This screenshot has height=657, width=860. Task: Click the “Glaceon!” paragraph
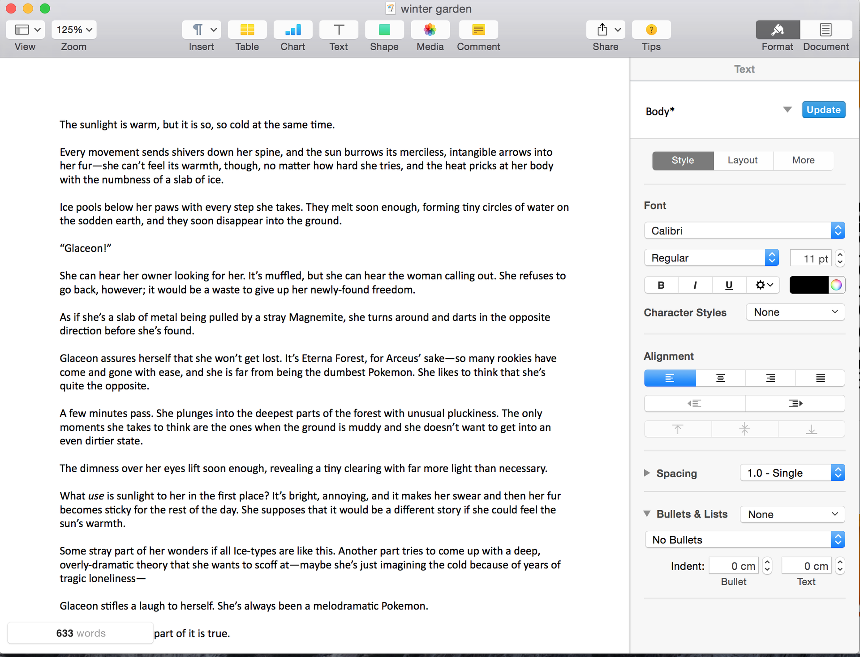coord(85,248)
